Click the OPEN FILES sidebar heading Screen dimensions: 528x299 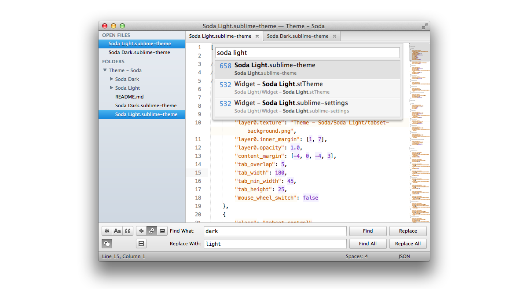116,35
